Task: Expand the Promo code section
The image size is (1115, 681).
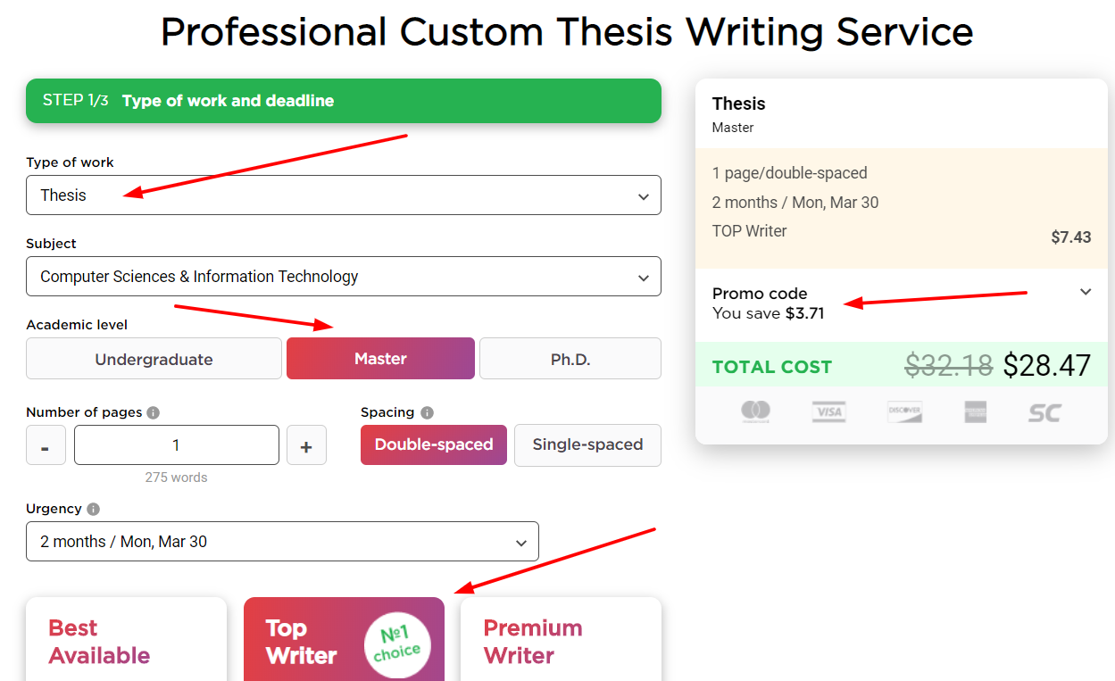Action: tap(1086, 291)
